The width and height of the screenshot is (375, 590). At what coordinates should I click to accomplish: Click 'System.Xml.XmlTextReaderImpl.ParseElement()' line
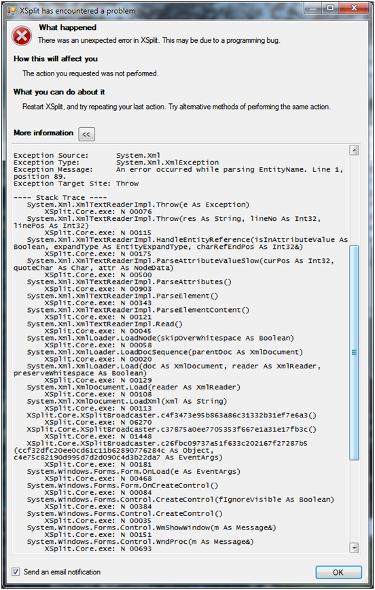click(122, 296)
